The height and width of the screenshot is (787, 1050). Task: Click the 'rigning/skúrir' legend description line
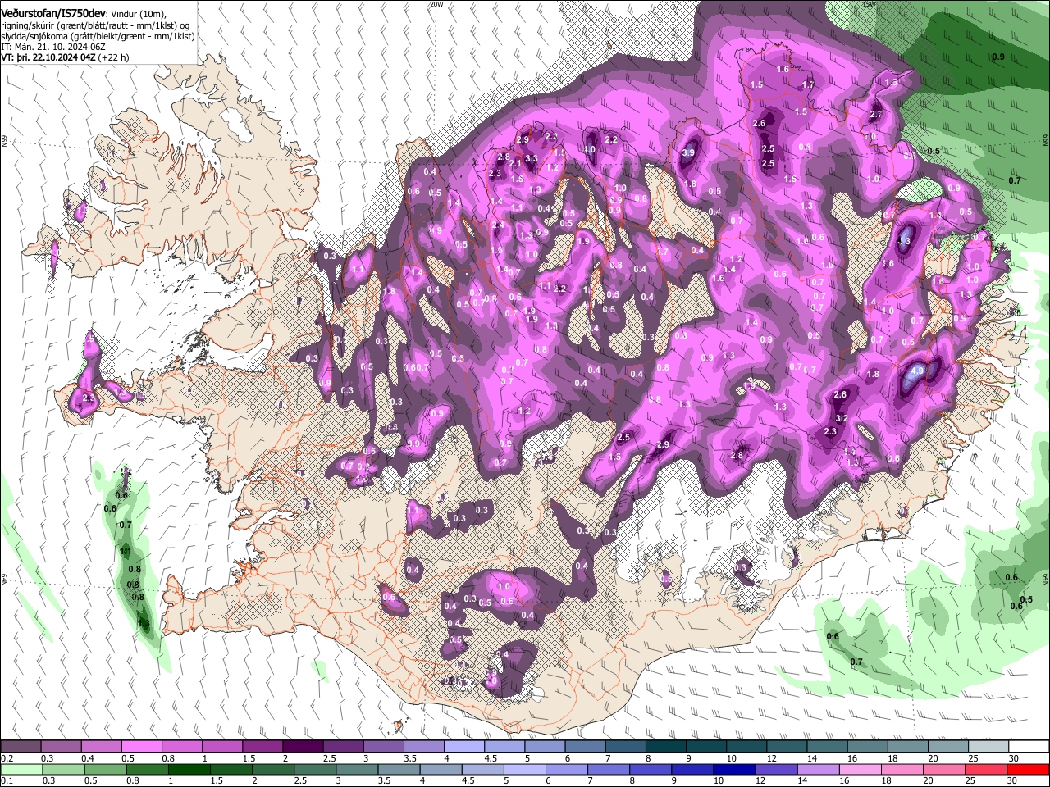click(x=94, y=25)
